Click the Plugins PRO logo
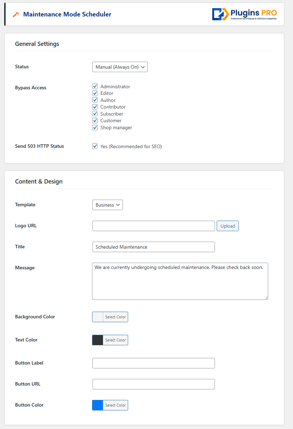This screenshot has width=293, height=429. click(x=244, y=14)
